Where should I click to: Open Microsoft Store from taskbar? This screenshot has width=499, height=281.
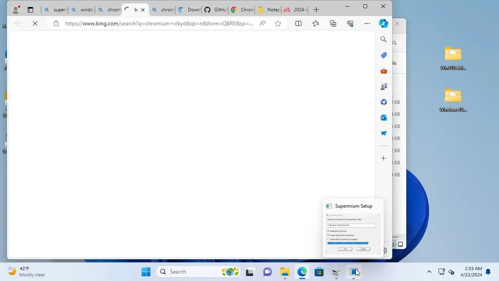[x=319, y=272]
